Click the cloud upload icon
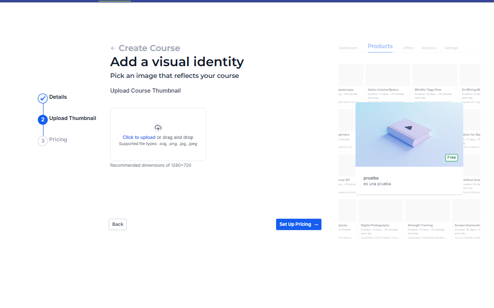This screenshot has width=494, height=308. [x=158, y=128]
